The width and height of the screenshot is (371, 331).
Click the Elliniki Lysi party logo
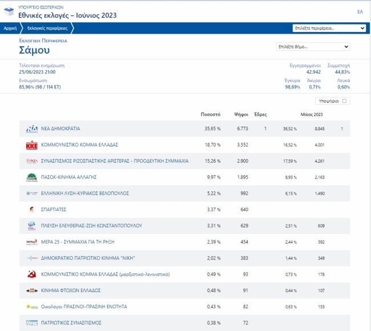pos(32,193)
